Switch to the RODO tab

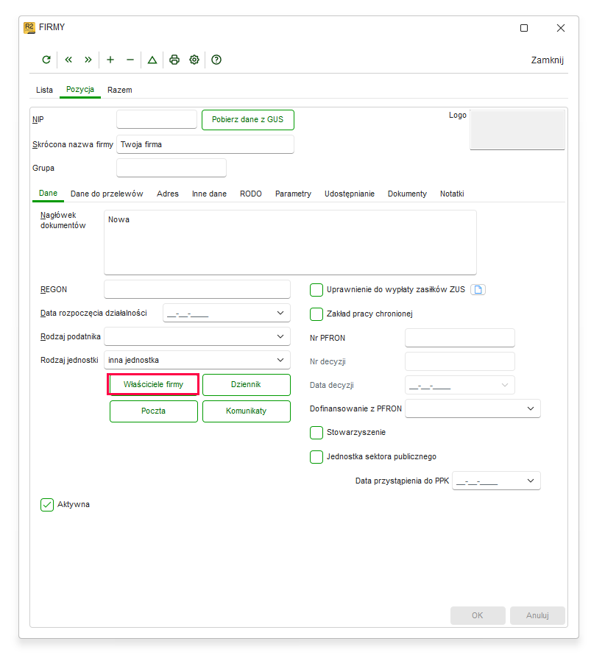(251, 194)
